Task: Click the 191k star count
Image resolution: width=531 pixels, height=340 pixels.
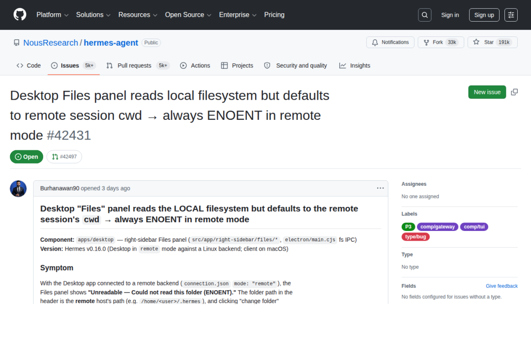Action: pos(504,42)
